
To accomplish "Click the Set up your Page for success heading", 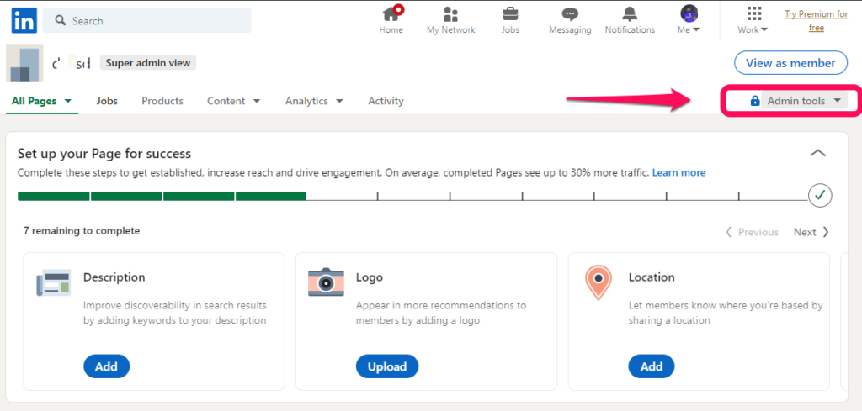I will [x=104, y=154].
